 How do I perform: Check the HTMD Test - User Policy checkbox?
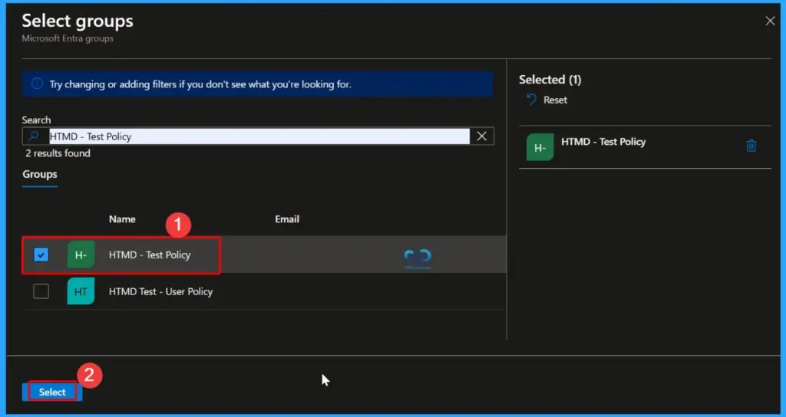[x=41, y=291]
